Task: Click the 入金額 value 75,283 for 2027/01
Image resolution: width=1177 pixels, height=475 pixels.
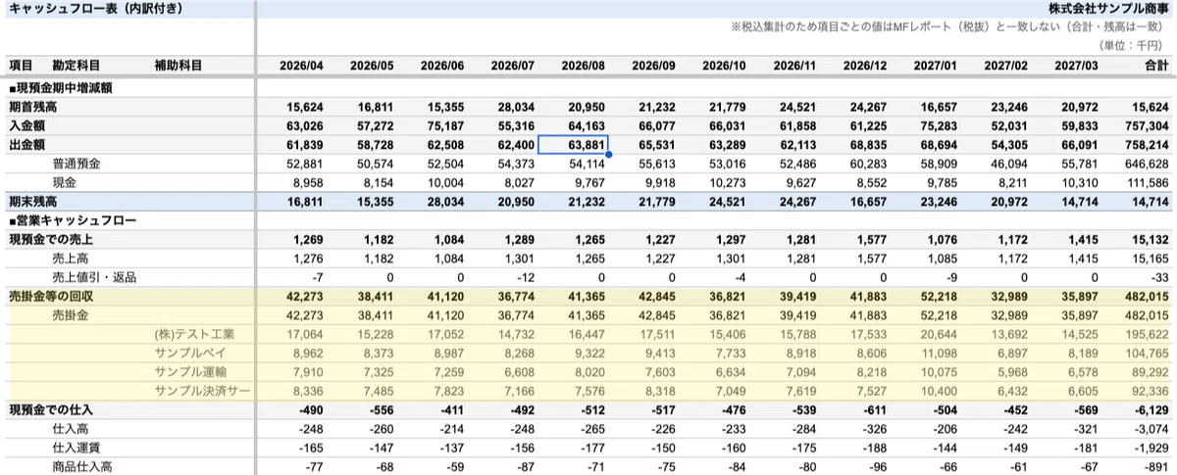Action: click(x=940, y=125)
